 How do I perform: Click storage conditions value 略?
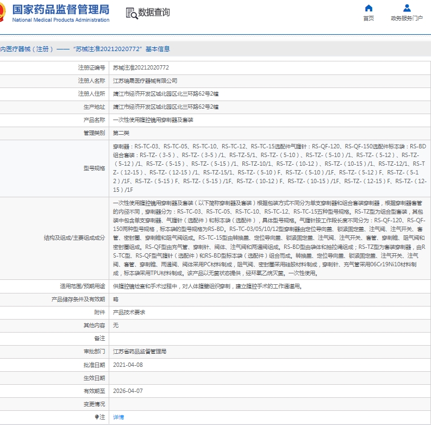pos(116,299)
